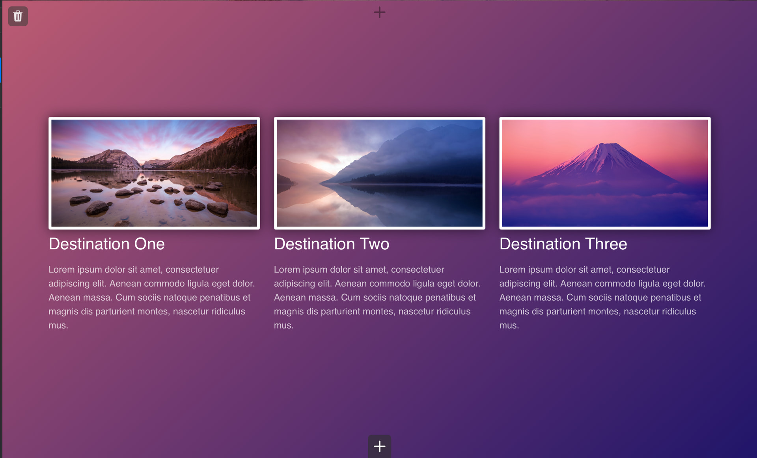Image resolution: width=757 pixels, height=458 pixels.
Task: Click the Destination One heading
Action: 106,244
